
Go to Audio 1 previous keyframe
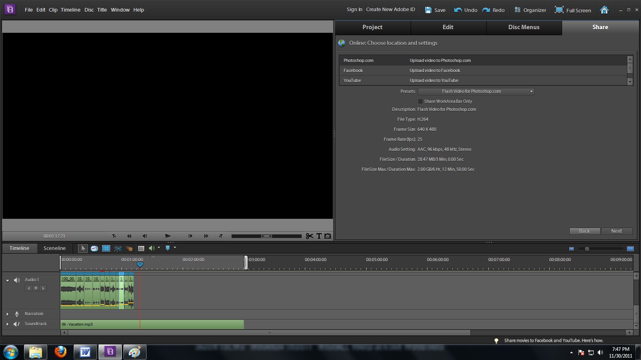point(28,288)
